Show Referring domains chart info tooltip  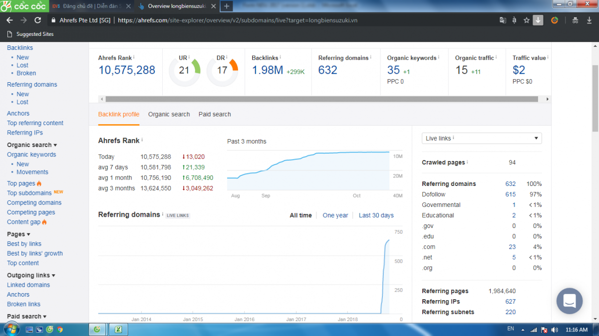[x=163, y=214]
